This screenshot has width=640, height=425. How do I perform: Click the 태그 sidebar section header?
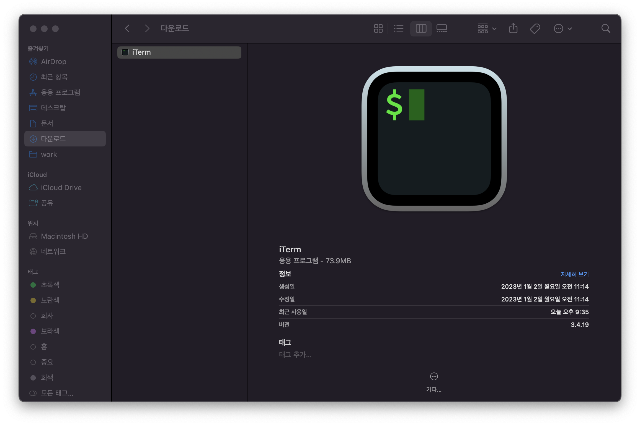(x=33, y=272)
